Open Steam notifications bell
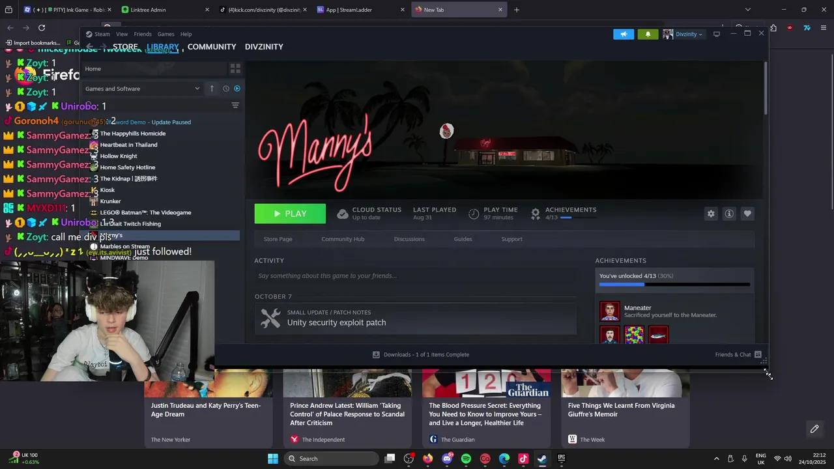Image resolution: width=834 pixels, height=469 pixels. (648, 34)
